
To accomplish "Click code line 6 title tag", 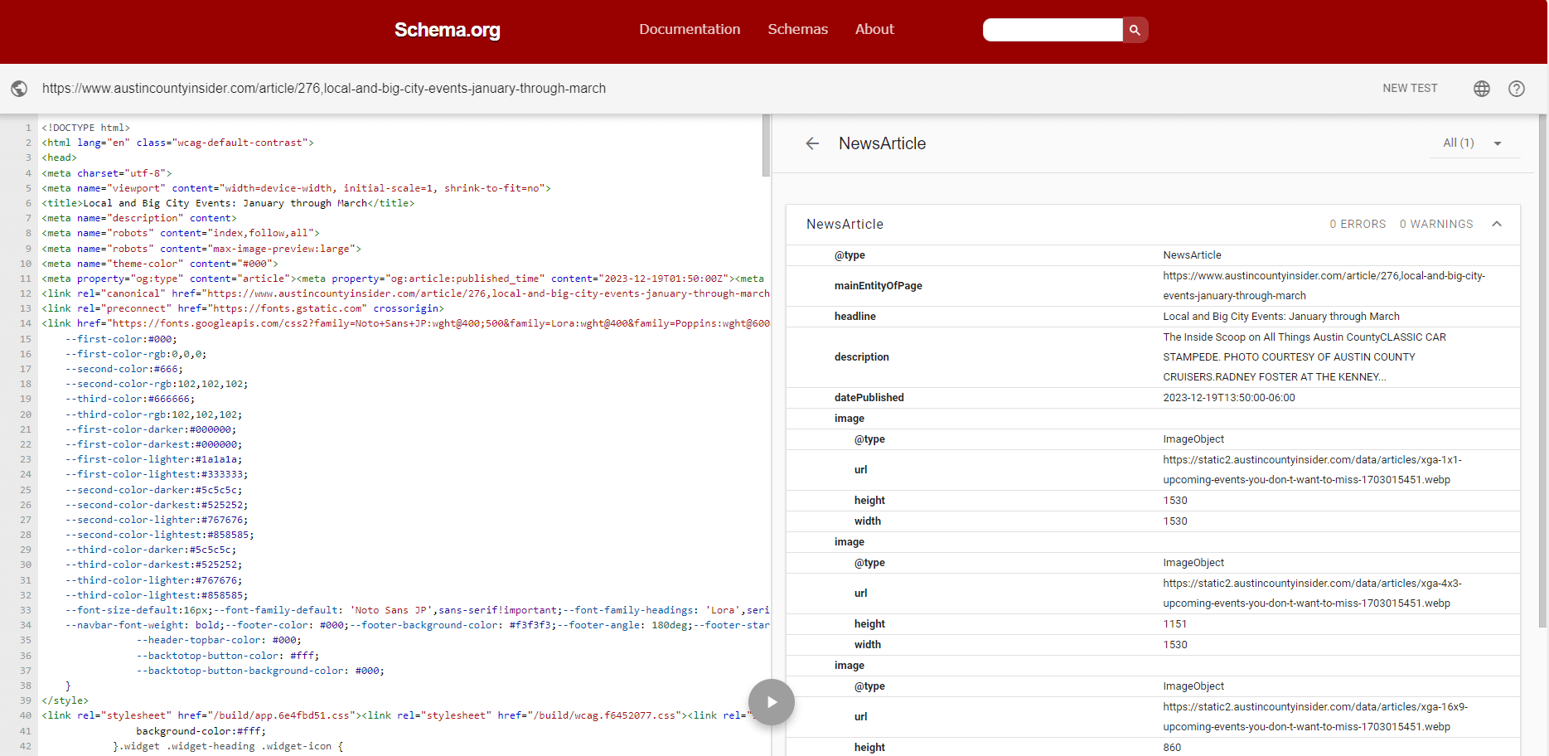I will tap(228, 203).
